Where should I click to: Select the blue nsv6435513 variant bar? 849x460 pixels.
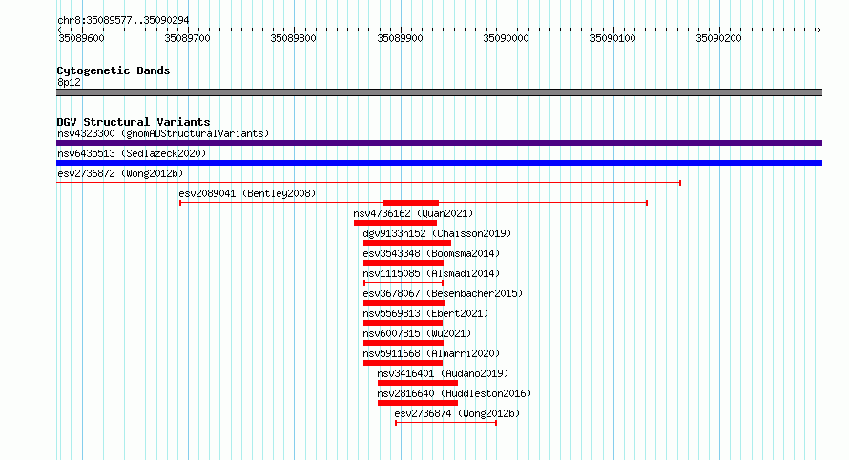coord(439,163)
